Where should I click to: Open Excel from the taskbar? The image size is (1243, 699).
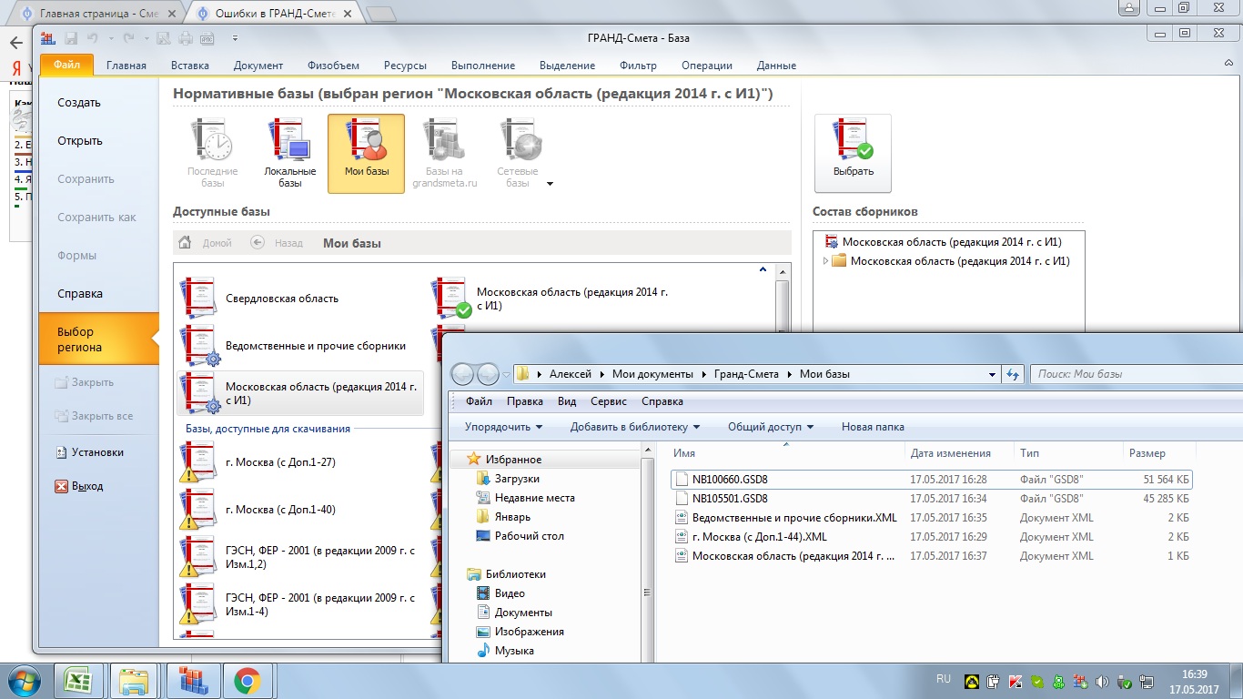click(78, 681)
